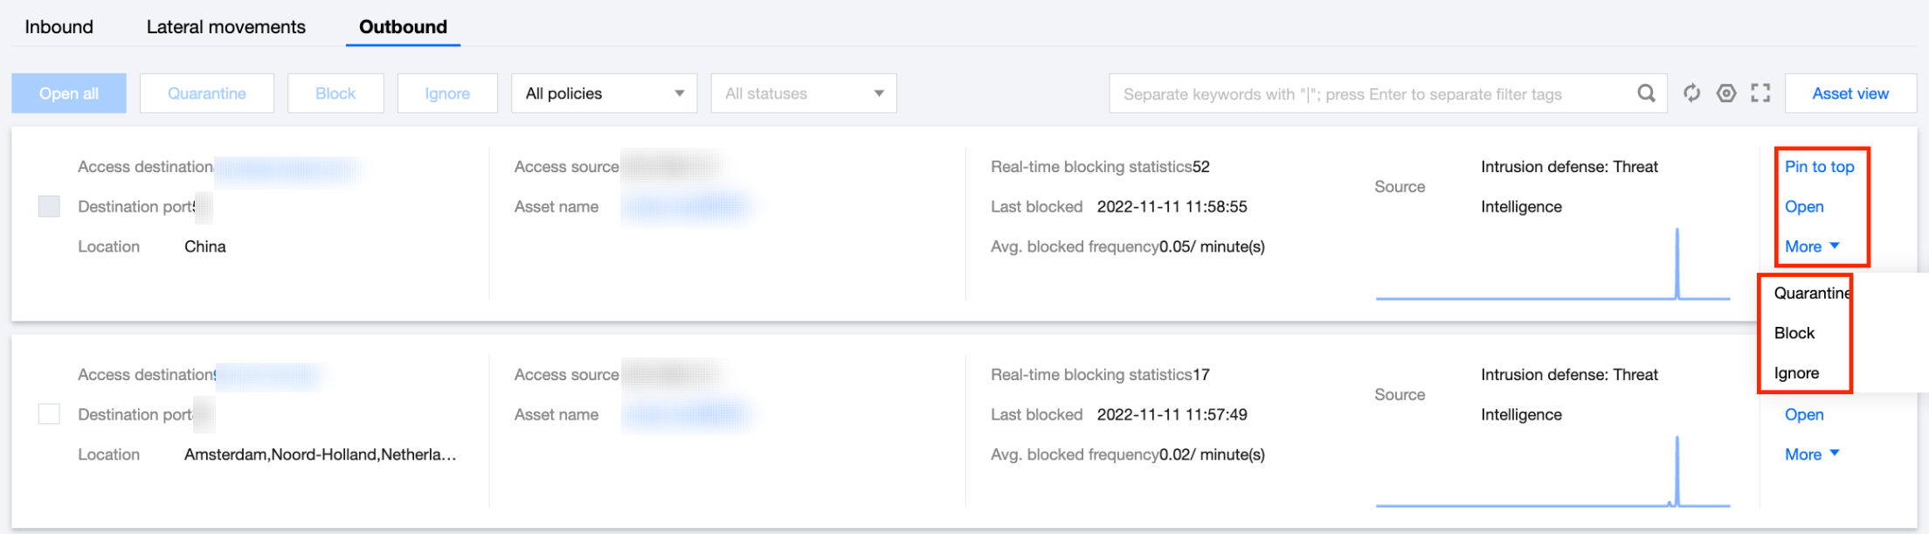Open the All statuses dropdown
The height and width of the screenshot is (534, 1929).
[804, 94]
